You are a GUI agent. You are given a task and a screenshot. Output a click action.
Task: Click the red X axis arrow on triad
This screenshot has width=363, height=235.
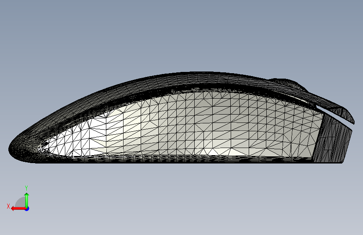coord(18,209)
